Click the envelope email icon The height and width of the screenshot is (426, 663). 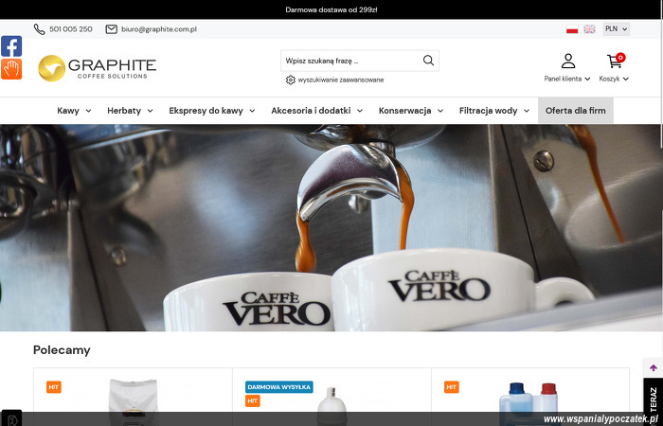point(111,29)
